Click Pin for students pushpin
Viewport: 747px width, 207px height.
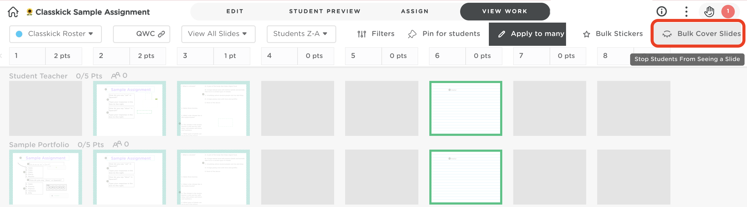[x=444, y=34]
